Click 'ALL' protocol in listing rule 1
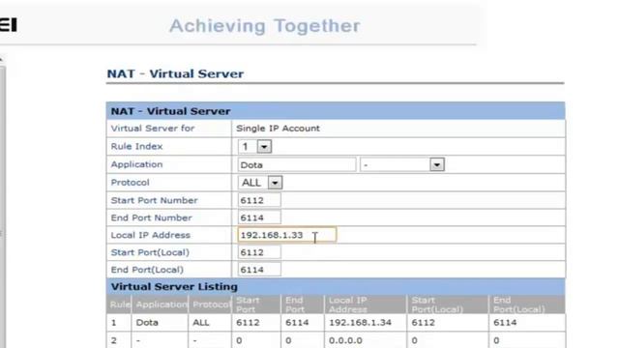The width and height of the screenshot is (619, 348). [x=201, y=322]
